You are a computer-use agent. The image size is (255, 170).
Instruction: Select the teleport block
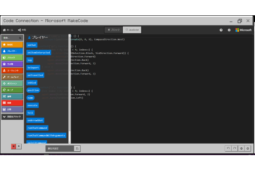(33, 68)
